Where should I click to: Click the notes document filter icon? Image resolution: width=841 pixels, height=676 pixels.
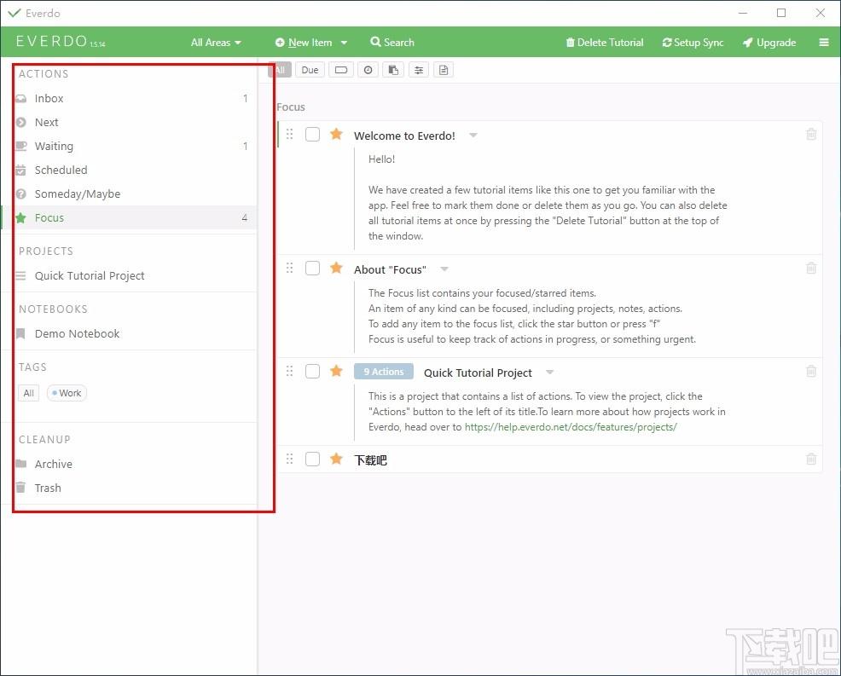click(443, 70)
